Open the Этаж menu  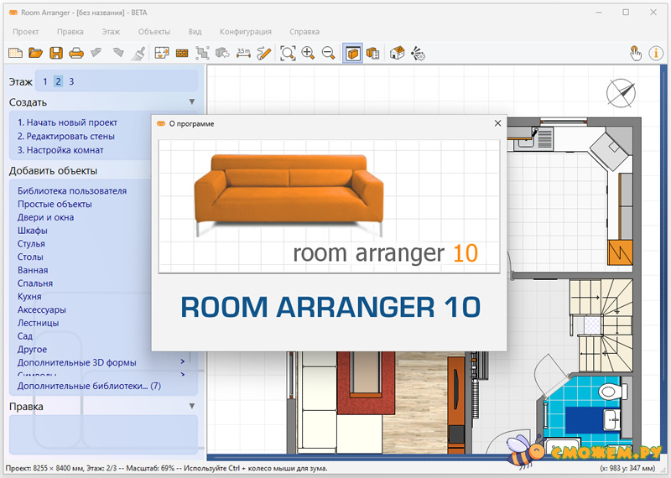point(111,32)
